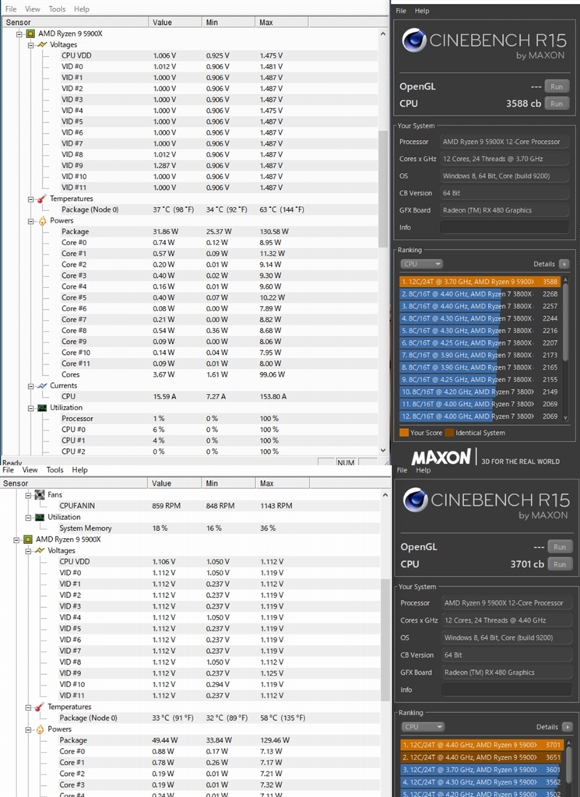The height and width of the screenshot is (797, 580).
Task: Click Details arrow in Cinebench window scoring 3588 cb
Action: (564, 264)
